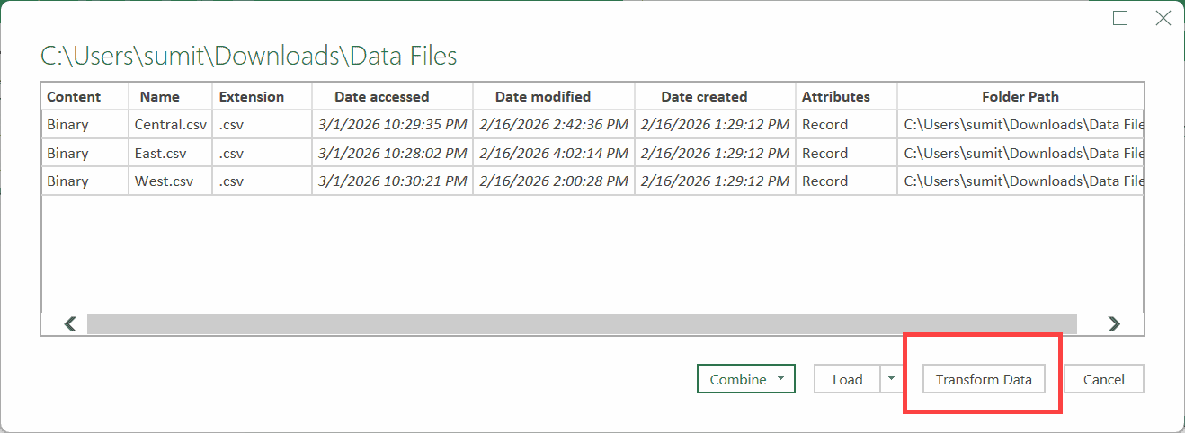Click date created cell in Central.csv row

tap(715, 125)
